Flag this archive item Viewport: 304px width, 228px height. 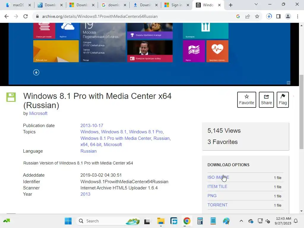[x=283, y=100]
